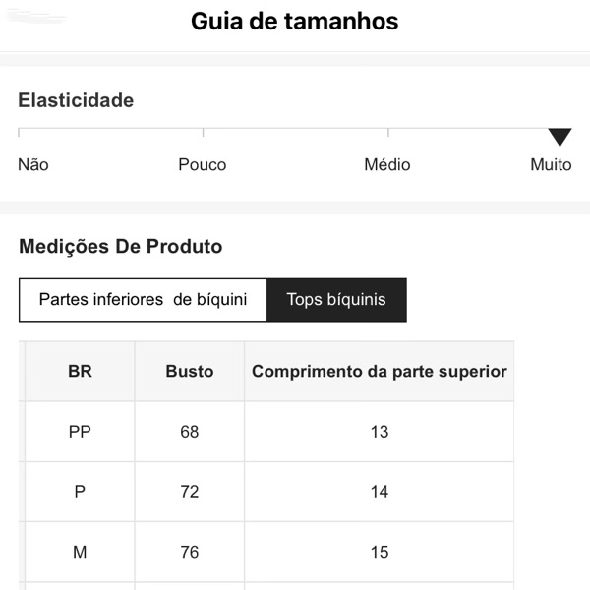Click the Busto column header
590x590 pixels.
pos(190,371)
